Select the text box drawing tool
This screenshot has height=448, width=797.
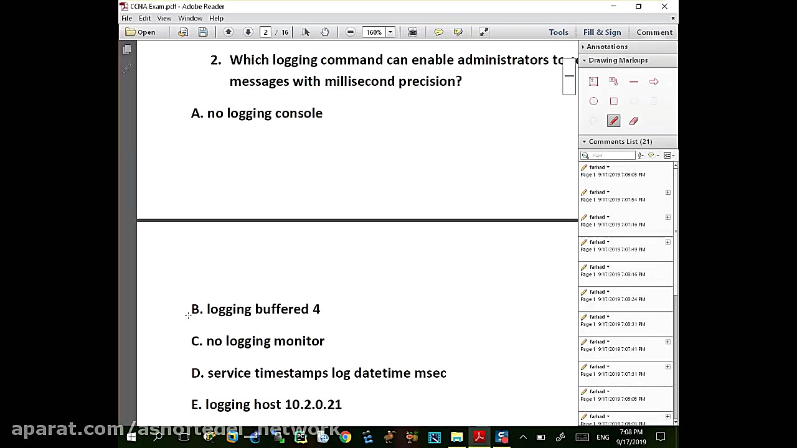click(x=593, y=82)
